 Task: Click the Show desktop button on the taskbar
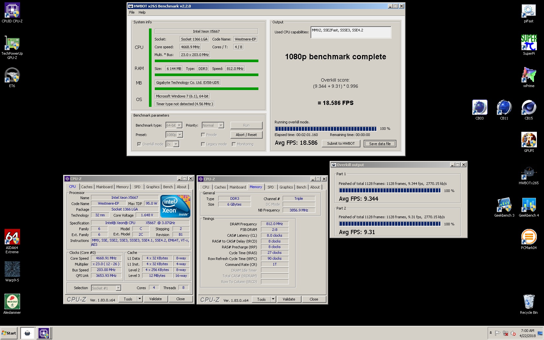[x=540, y=333]
